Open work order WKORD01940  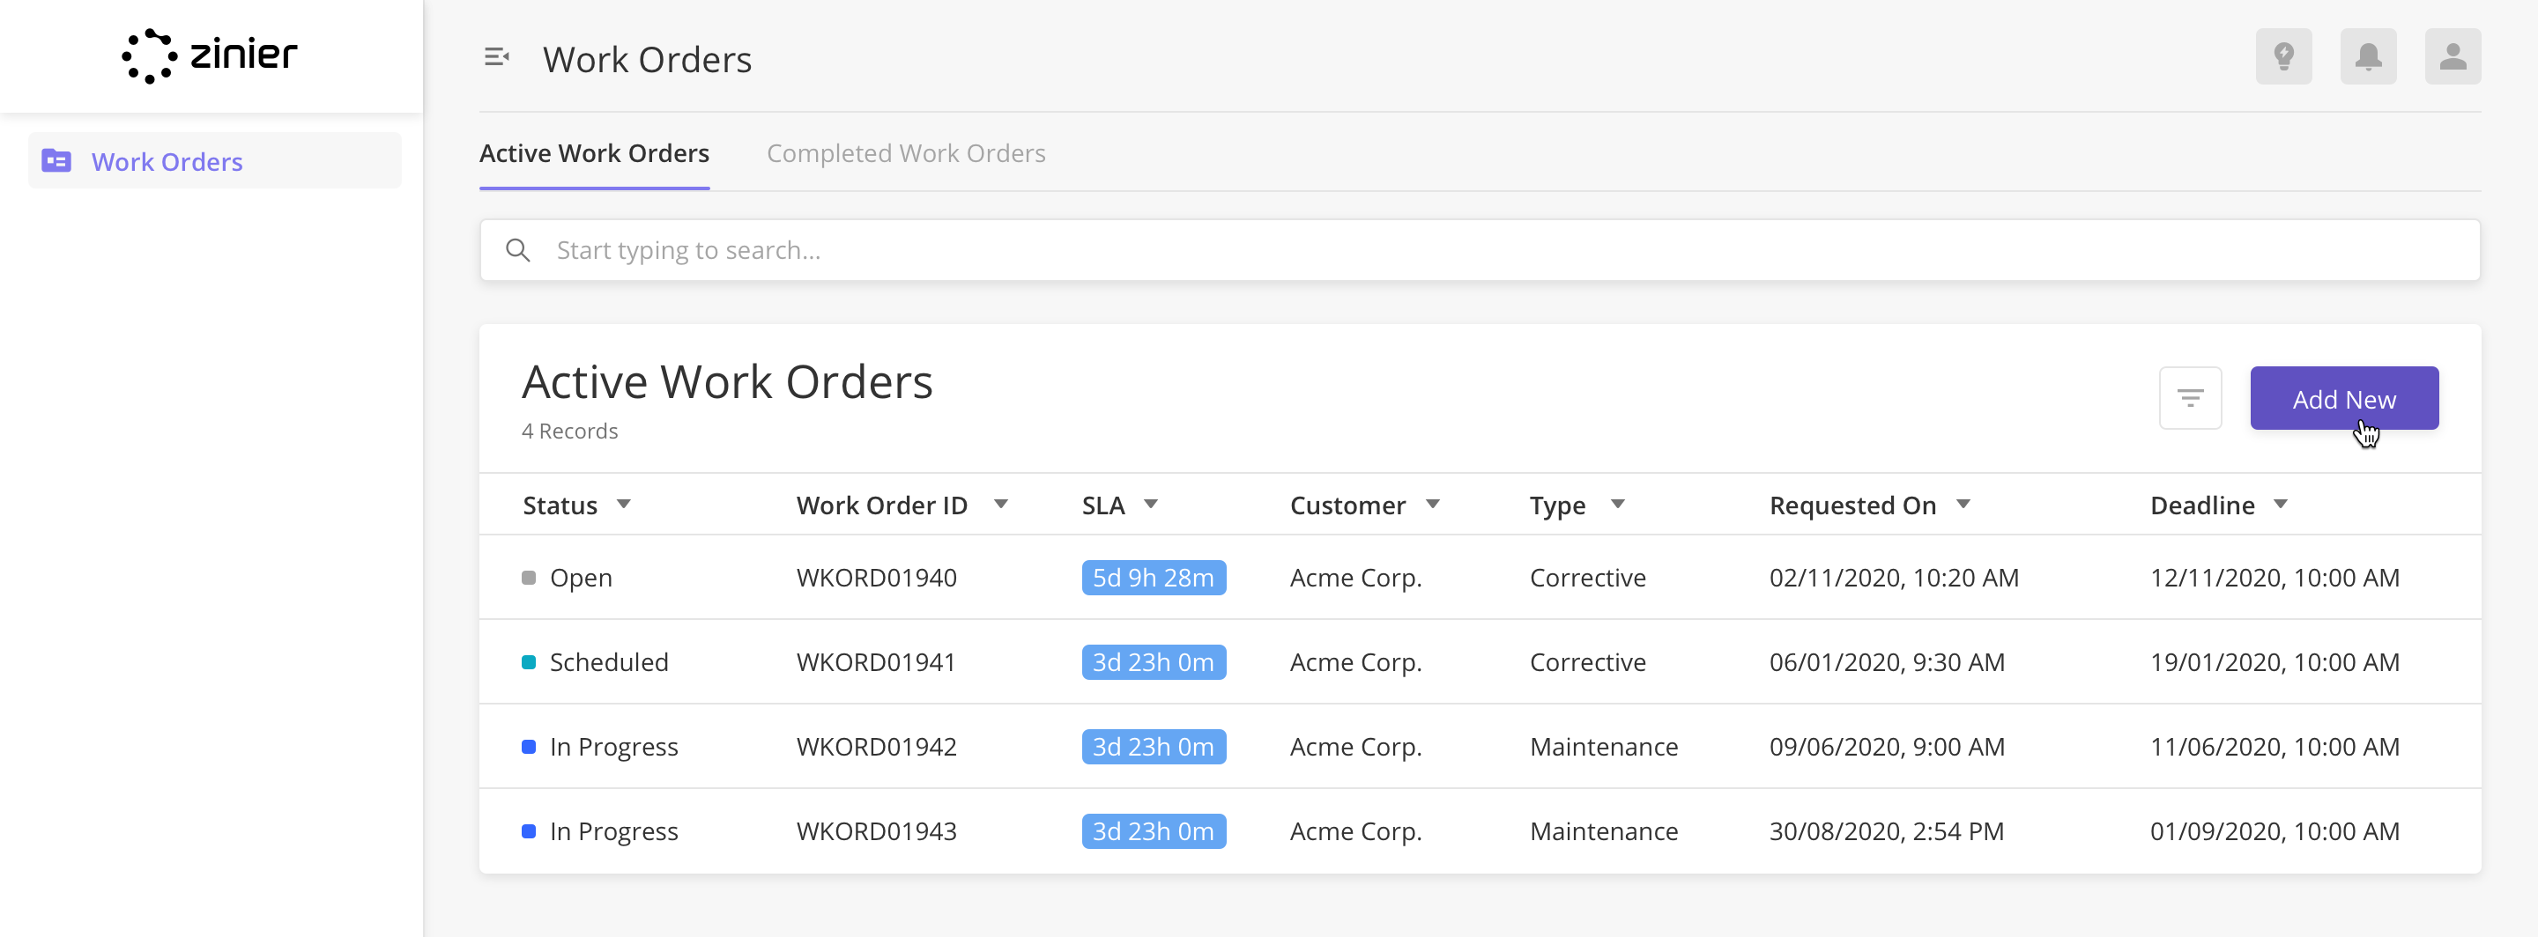pos(877,578)
